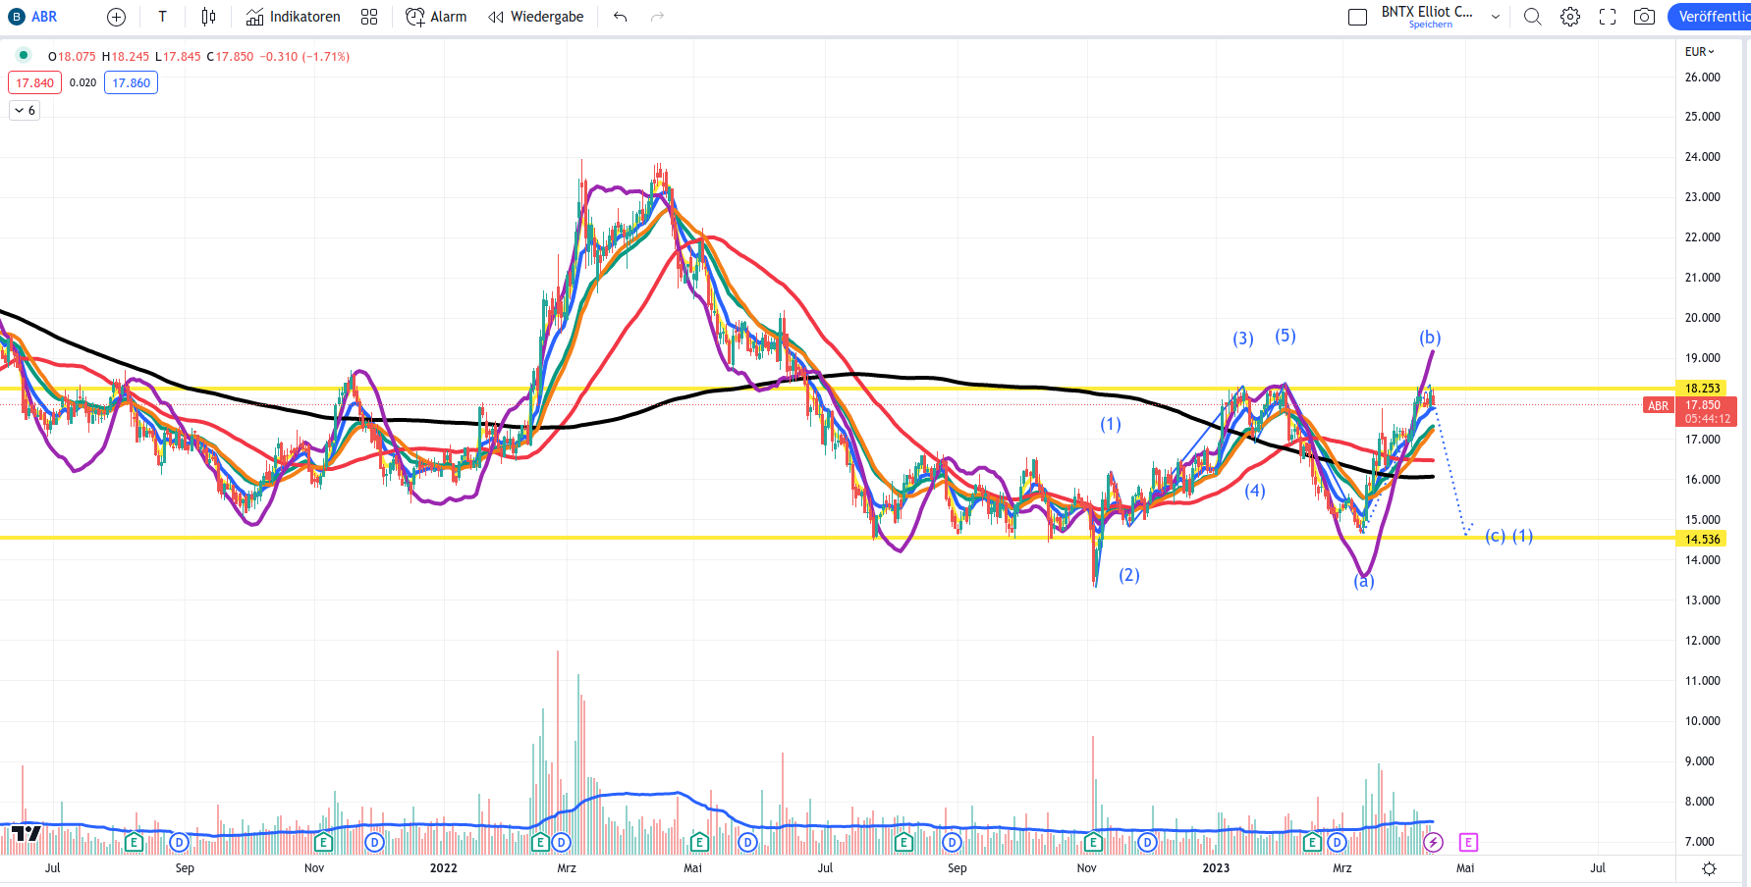The width and height of the screenshot is (1751, 887).
Task: Expand the legend list via the 6 chevron
Action: coord(24,110)
